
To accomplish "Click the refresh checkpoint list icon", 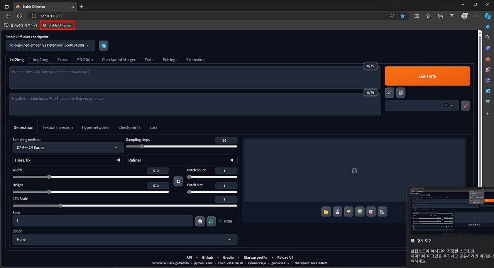I will point(103,45).
